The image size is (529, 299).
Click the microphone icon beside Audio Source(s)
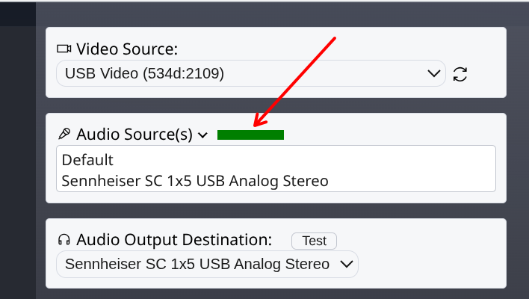pyautogui.click(x=64, y=135)
